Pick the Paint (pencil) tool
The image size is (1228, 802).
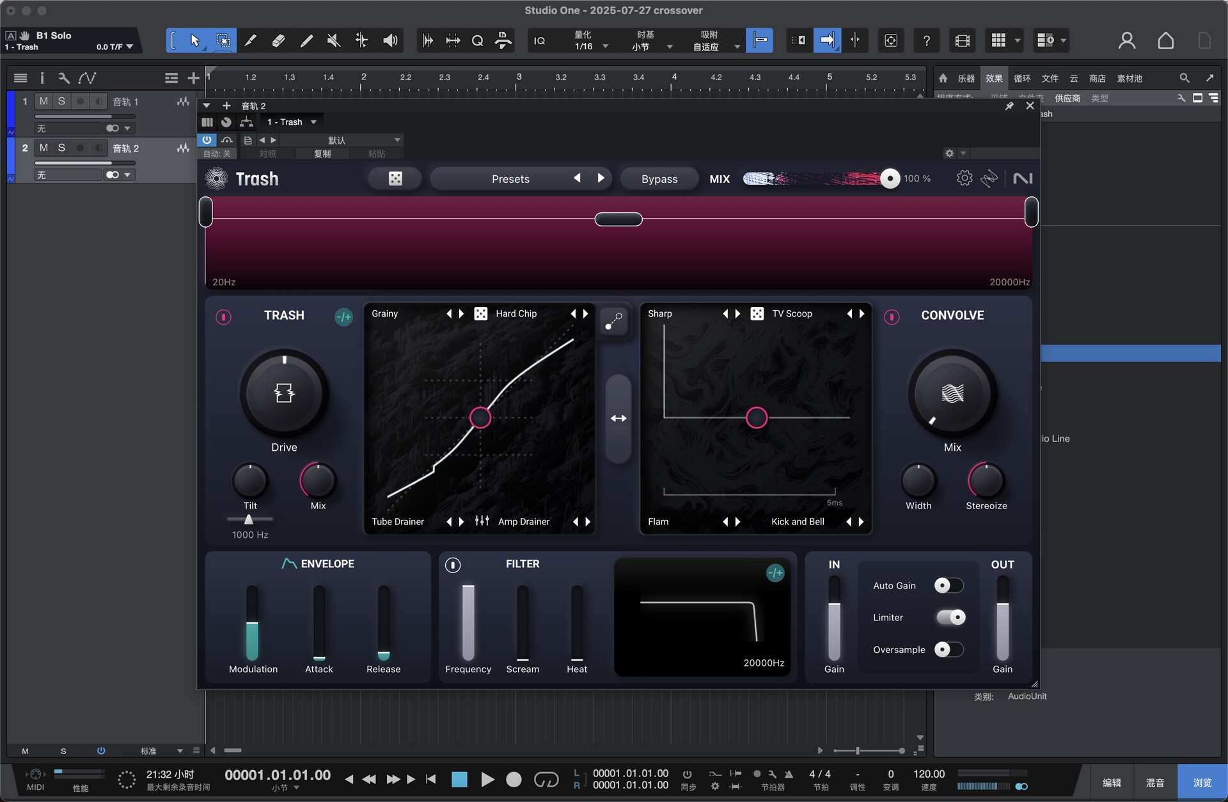pos(306,40)
